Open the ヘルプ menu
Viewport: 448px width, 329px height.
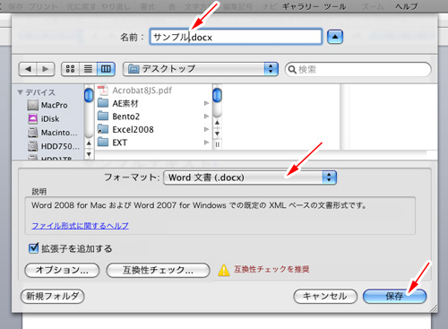click(407, 6)
